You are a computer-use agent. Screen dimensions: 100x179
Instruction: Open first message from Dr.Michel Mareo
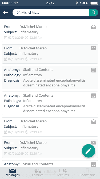[x=50, y=32]
